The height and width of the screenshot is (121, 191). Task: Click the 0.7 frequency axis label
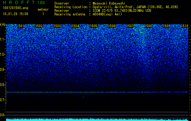tap(2, 100)
